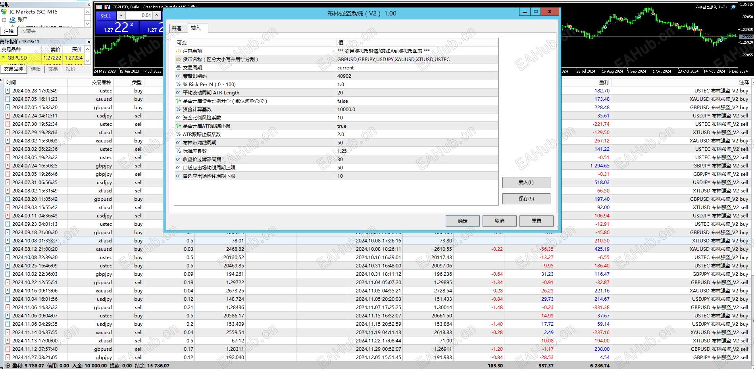Click the Market Watch scroll-up arrow
Screen dimensions: 754x369
[x=88, y=49]
